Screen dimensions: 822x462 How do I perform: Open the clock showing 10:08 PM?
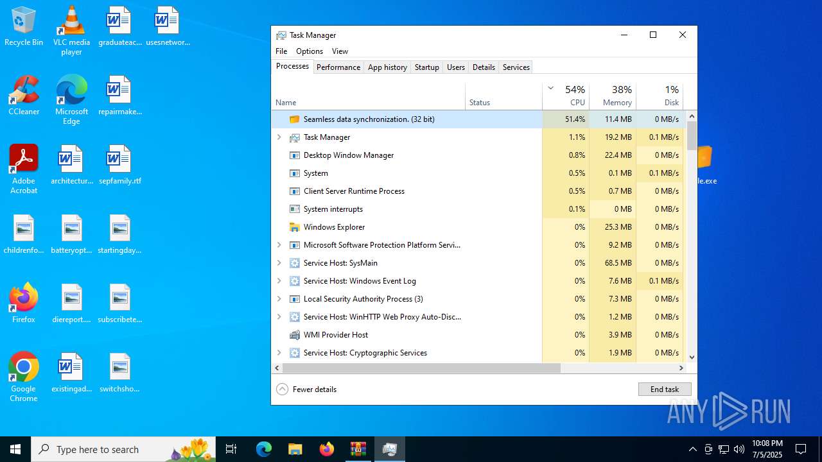pos(767,449)
